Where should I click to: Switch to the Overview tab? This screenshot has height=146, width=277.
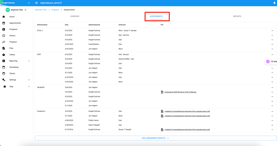click(x=74, y=16)
